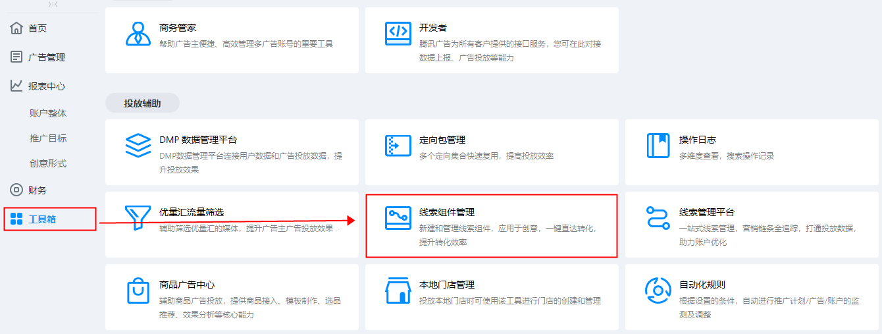
Task: Open 财务 in the sidebar
Action: tap(37, 190)
